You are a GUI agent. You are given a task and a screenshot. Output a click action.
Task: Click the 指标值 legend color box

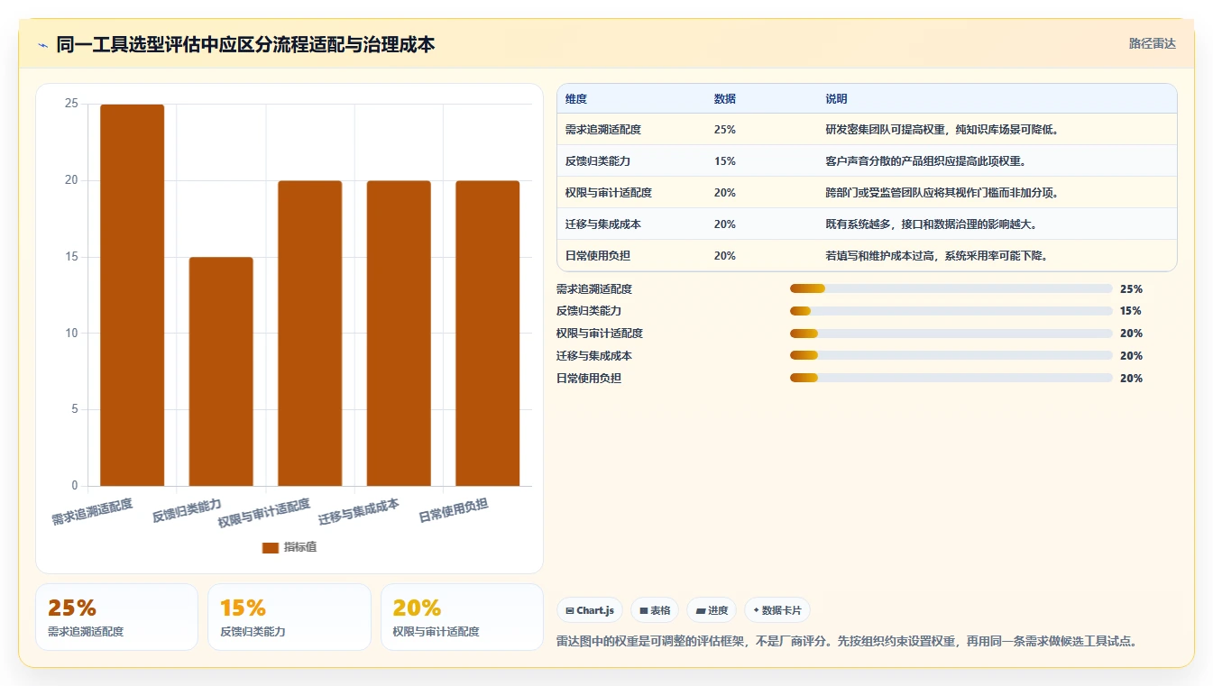271,547
